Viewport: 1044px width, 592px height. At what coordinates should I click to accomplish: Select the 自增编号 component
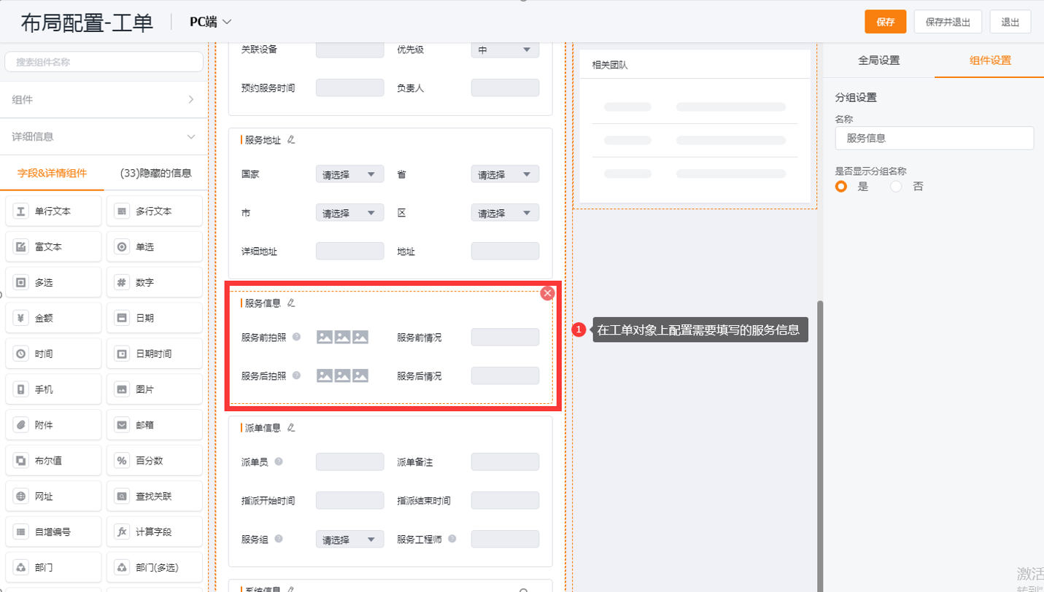(x=53, y=532)
